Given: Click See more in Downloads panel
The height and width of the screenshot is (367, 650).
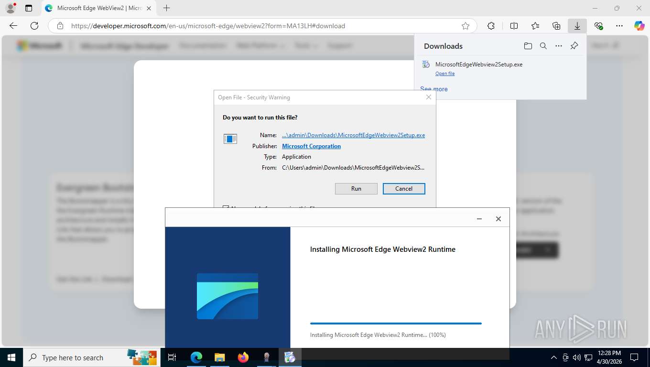Looking at the screenshot, I should 434,89.
